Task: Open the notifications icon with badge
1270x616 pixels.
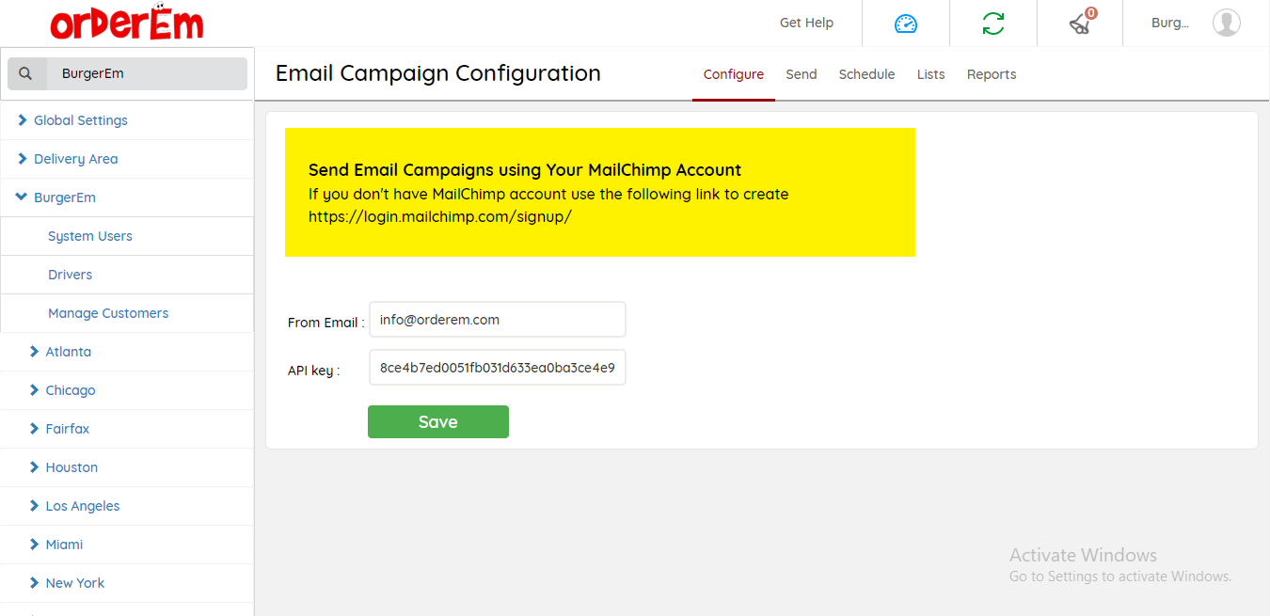Action: coord(1081,24)
